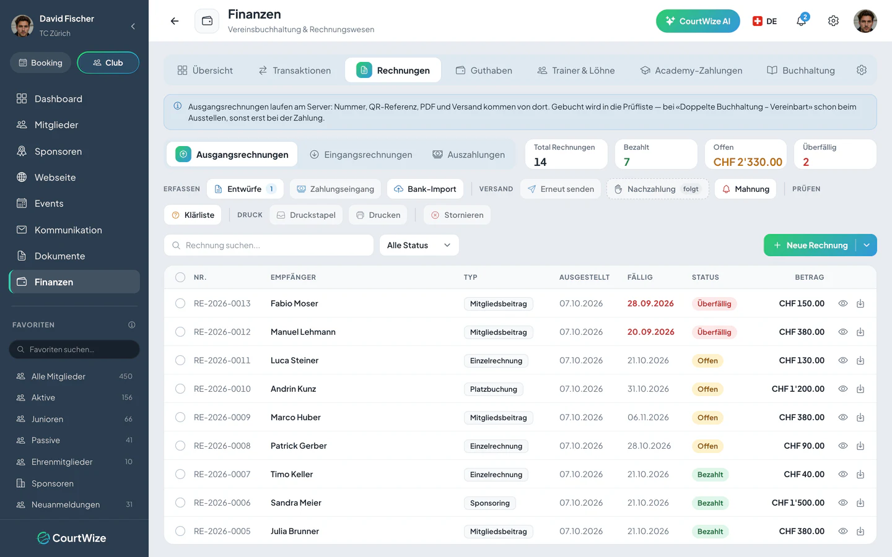Open finance tab settings gear icon
The height and width of the screenshot is (557, 892).
[861, 70]
